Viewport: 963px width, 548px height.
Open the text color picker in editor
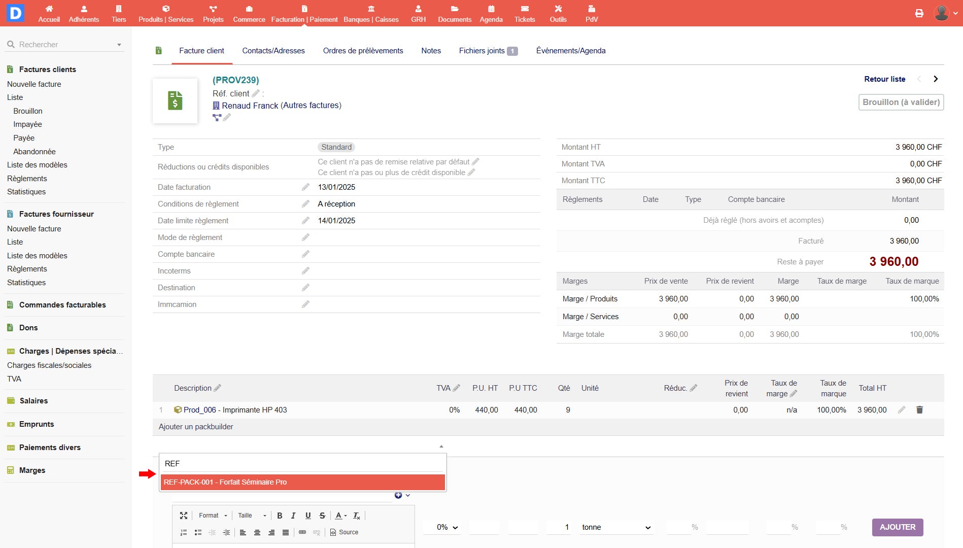pos(340,516)
